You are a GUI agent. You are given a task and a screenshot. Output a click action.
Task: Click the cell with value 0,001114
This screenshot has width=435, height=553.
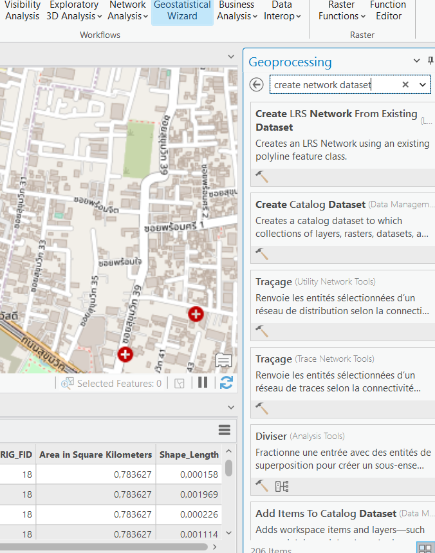click(x=189, y=533)
